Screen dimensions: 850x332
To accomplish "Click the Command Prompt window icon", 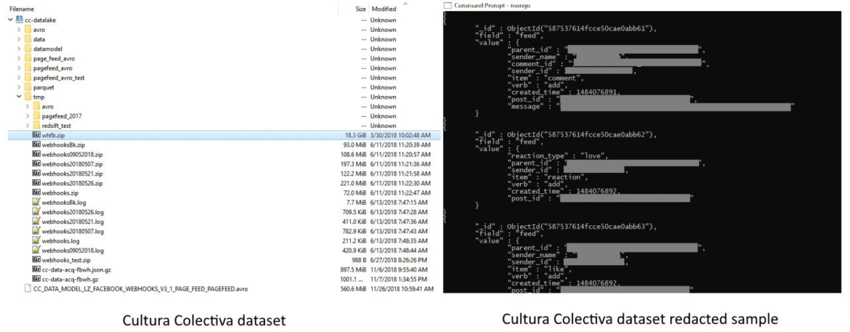I will [448, 5].
